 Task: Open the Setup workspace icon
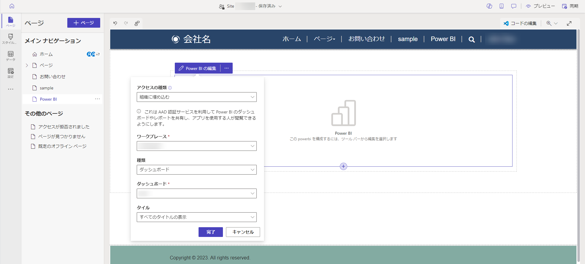coord(11,73)
